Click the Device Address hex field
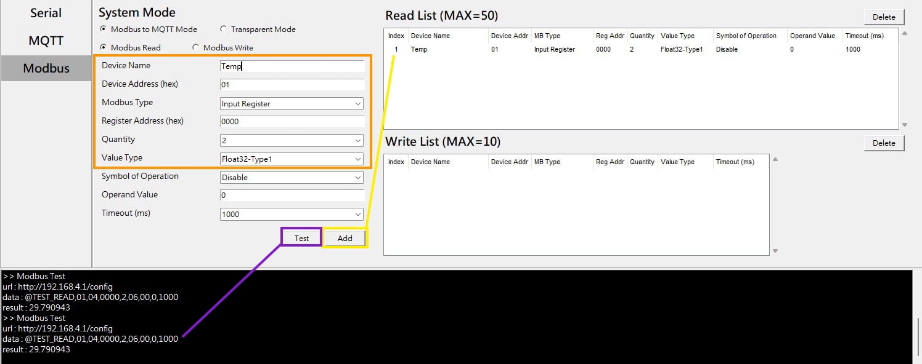Screen dimensions: 922x364 point(292,85)
